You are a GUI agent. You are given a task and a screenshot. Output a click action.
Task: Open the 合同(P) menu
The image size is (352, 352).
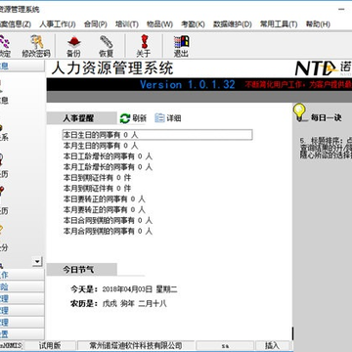(96, 24)
